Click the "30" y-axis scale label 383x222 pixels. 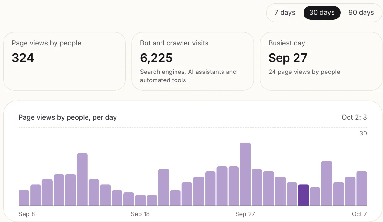click(363, 133)
